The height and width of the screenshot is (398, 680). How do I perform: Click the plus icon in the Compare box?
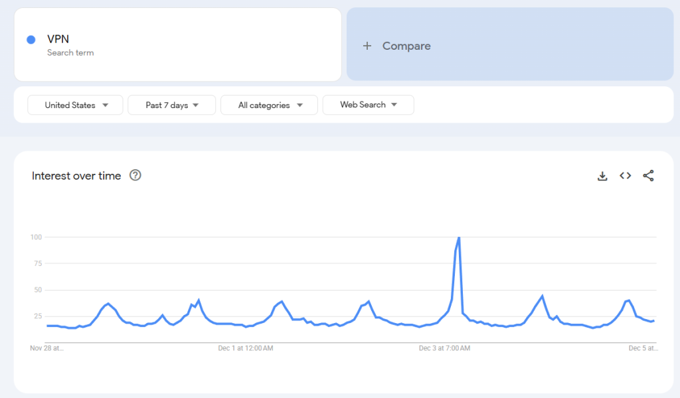pyautogui.click(x=367, y=46)
